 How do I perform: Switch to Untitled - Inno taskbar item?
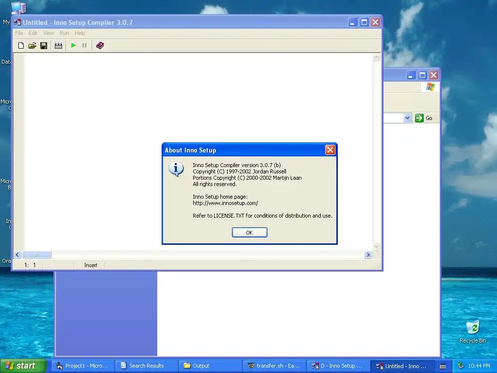click(402, 366)
